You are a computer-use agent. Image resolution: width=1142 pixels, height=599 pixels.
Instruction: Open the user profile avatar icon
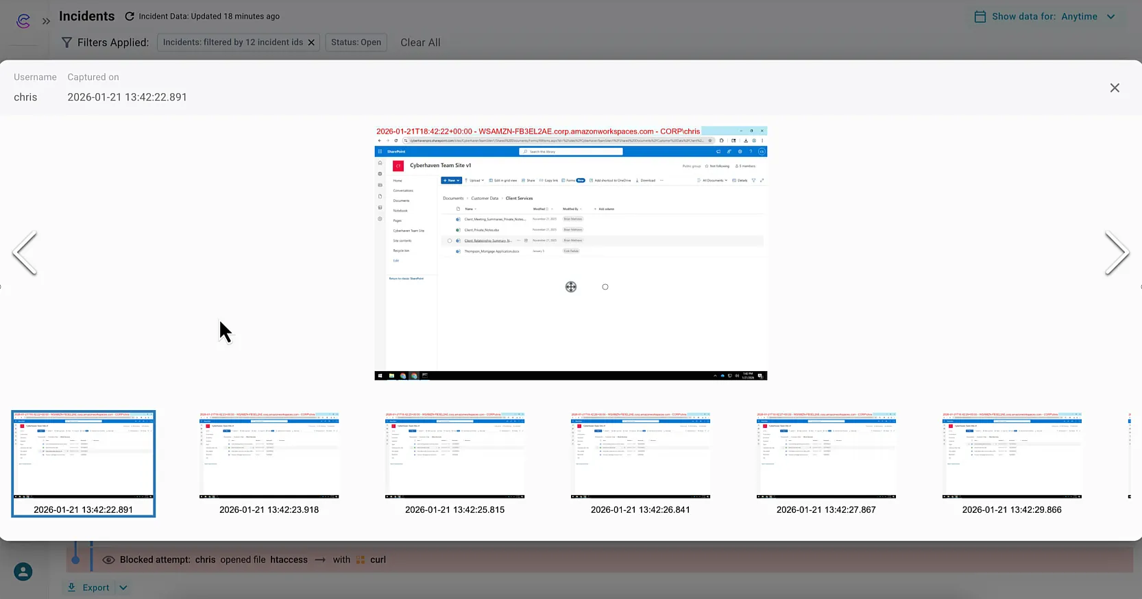23,572
